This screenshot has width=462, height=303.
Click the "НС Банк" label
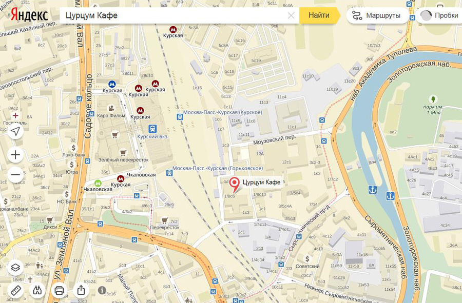(x=67, y=201)
